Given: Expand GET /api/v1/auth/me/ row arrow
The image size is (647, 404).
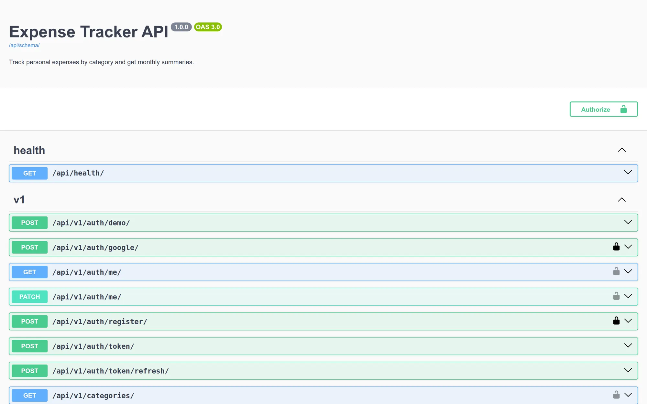Looking at the screenshot, I should coord(628,271).
